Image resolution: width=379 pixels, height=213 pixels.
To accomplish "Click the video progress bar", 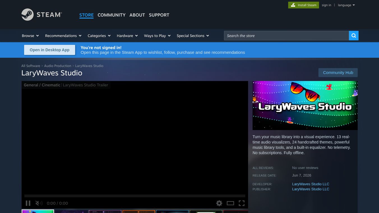I will point(135,196).
